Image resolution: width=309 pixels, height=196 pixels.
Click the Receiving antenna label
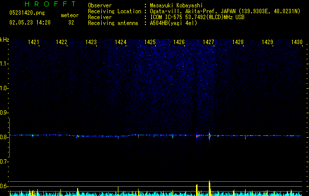point(113,23)
